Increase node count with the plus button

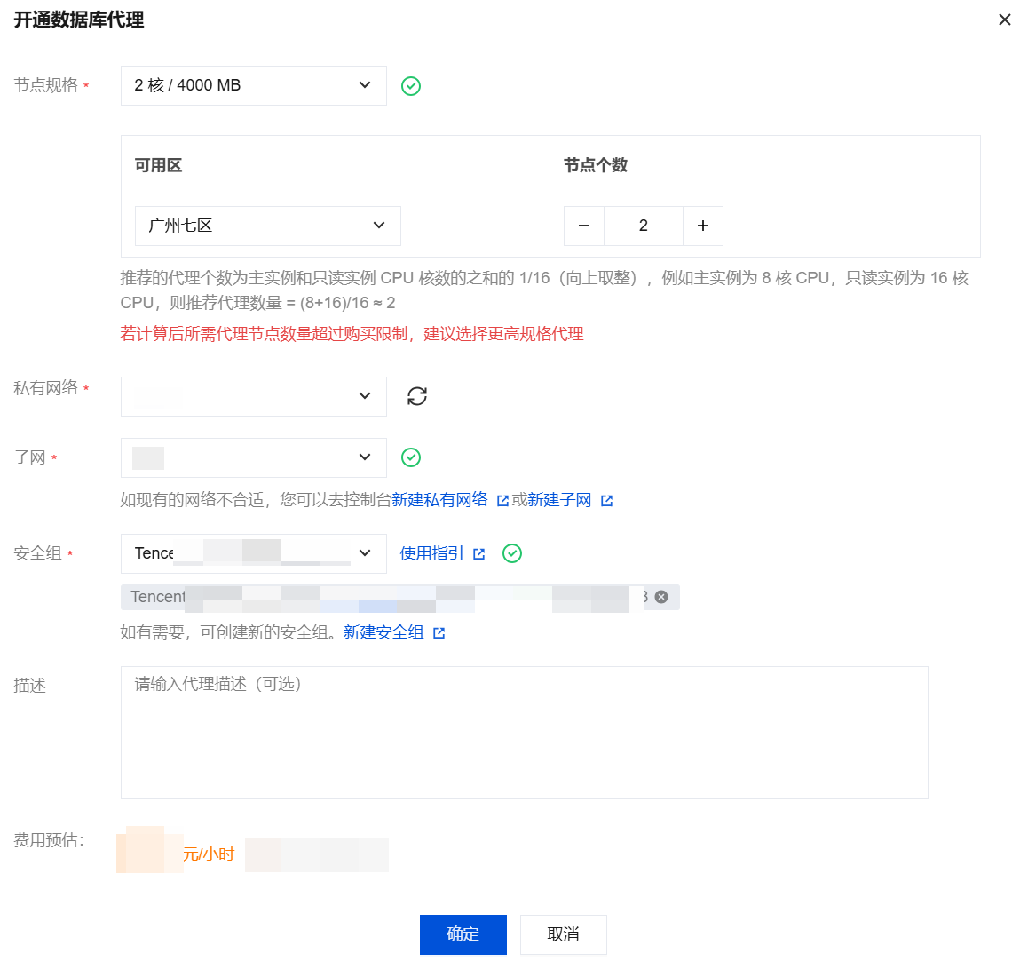point(702,226)
